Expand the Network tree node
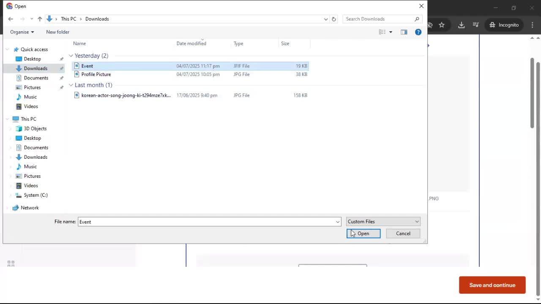This screenshot has width=541, height=304. [x=7, y=208]
